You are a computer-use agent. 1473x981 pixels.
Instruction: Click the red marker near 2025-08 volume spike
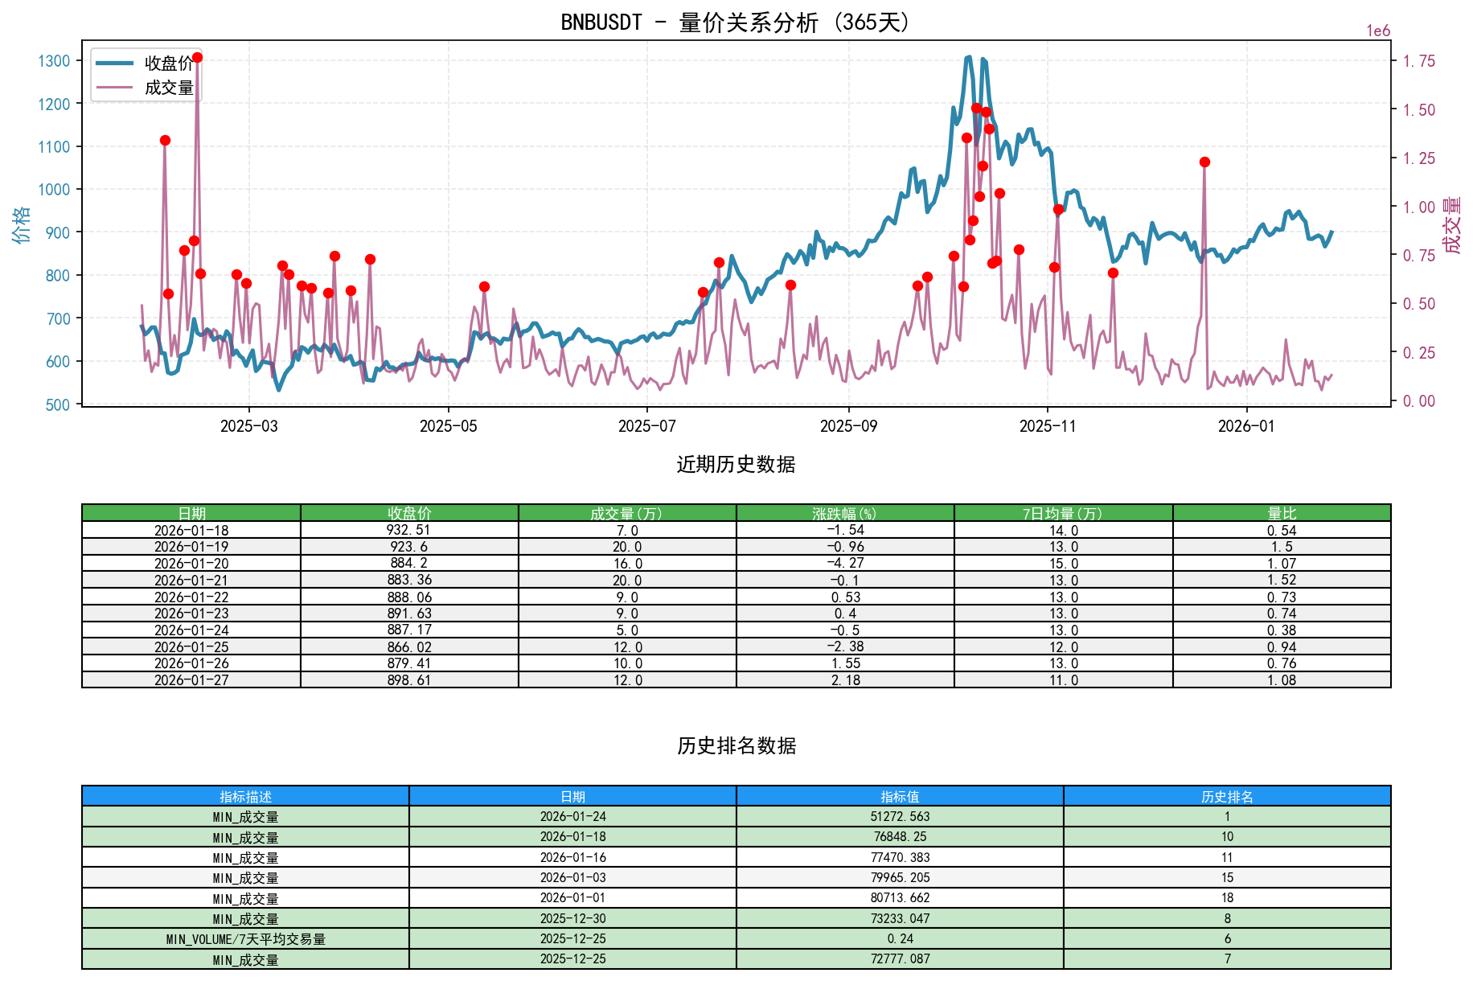[720, 261]
